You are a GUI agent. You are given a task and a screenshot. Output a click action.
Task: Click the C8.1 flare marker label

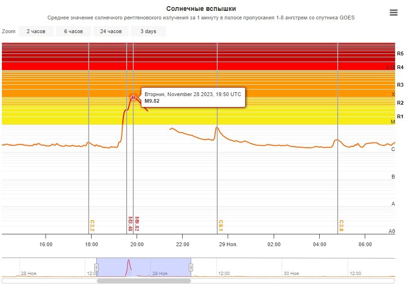221,225
